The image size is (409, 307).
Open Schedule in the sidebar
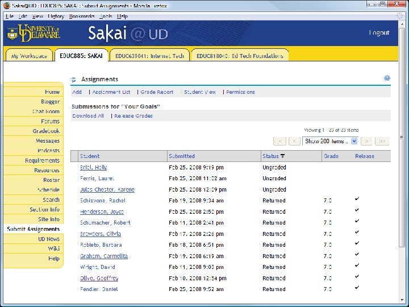click(48, 190)
